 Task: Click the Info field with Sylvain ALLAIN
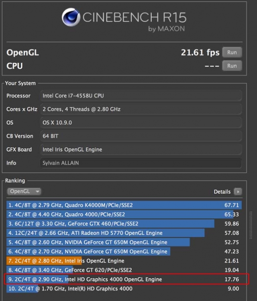(x=141, y=163)
